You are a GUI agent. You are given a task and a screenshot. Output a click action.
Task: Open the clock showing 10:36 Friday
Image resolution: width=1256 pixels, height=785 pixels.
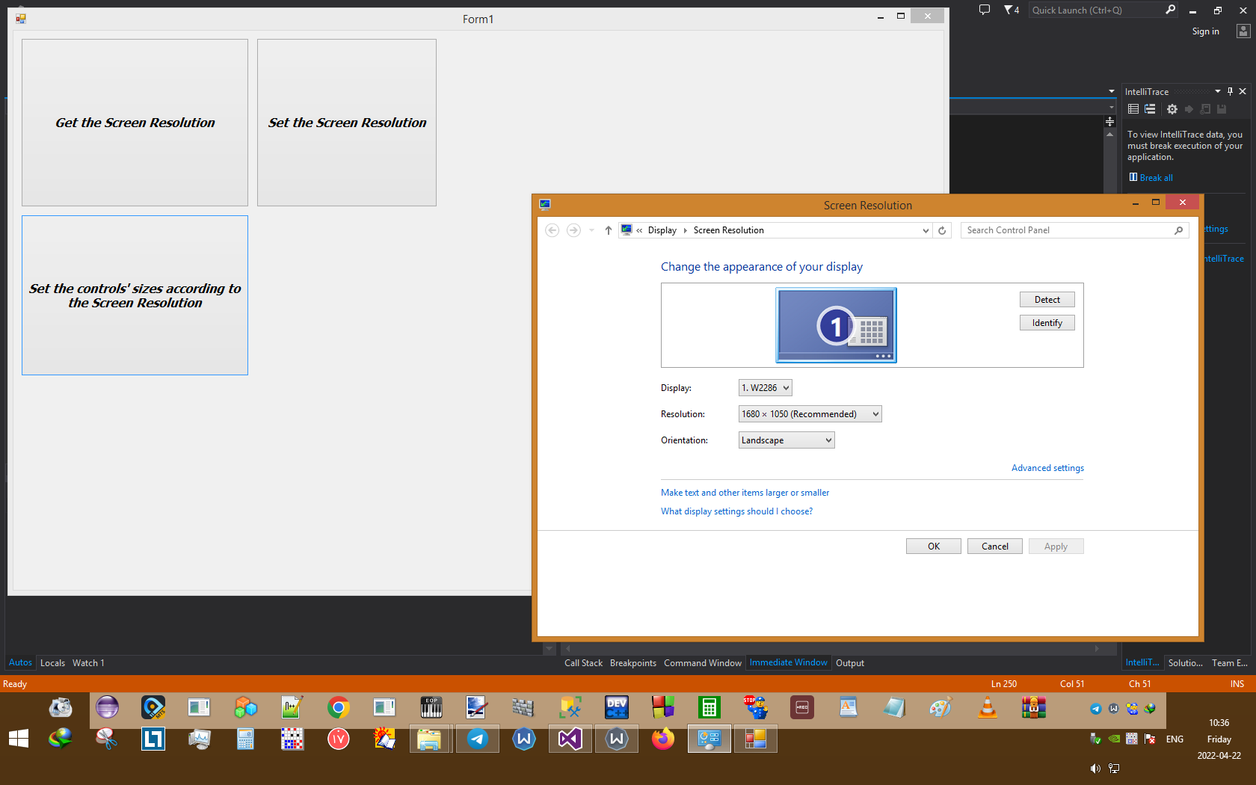(1219, 739)
